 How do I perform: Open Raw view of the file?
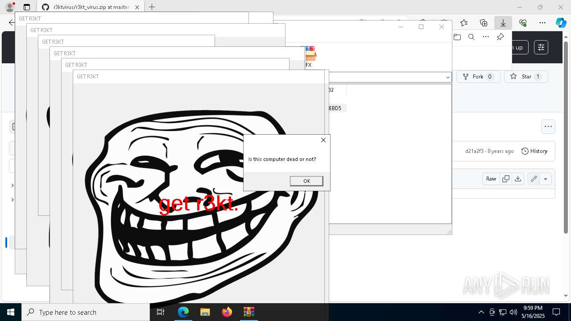tap(491, 179)
